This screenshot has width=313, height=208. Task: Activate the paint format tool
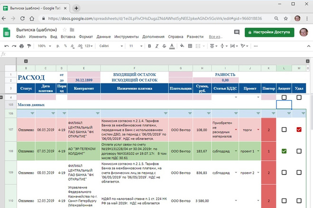tap(29, 46)
